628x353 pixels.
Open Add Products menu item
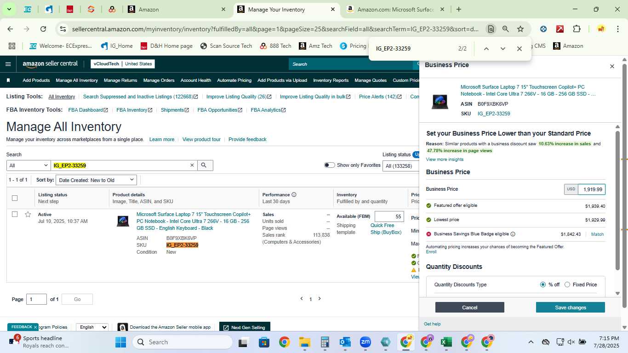coord(36,80)
